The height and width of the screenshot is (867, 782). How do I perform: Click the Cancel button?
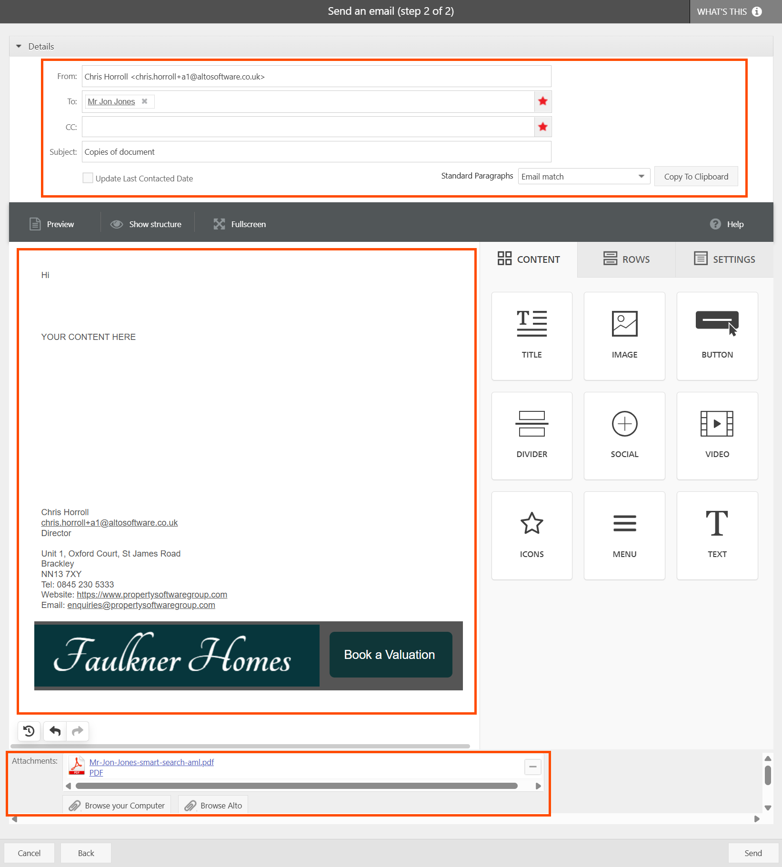(29, 853)
